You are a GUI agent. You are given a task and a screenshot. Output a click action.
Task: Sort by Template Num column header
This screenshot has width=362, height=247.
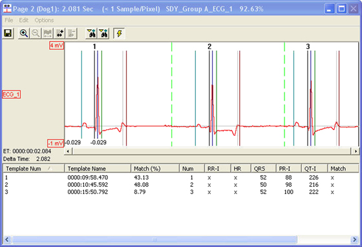coord(34,169)
